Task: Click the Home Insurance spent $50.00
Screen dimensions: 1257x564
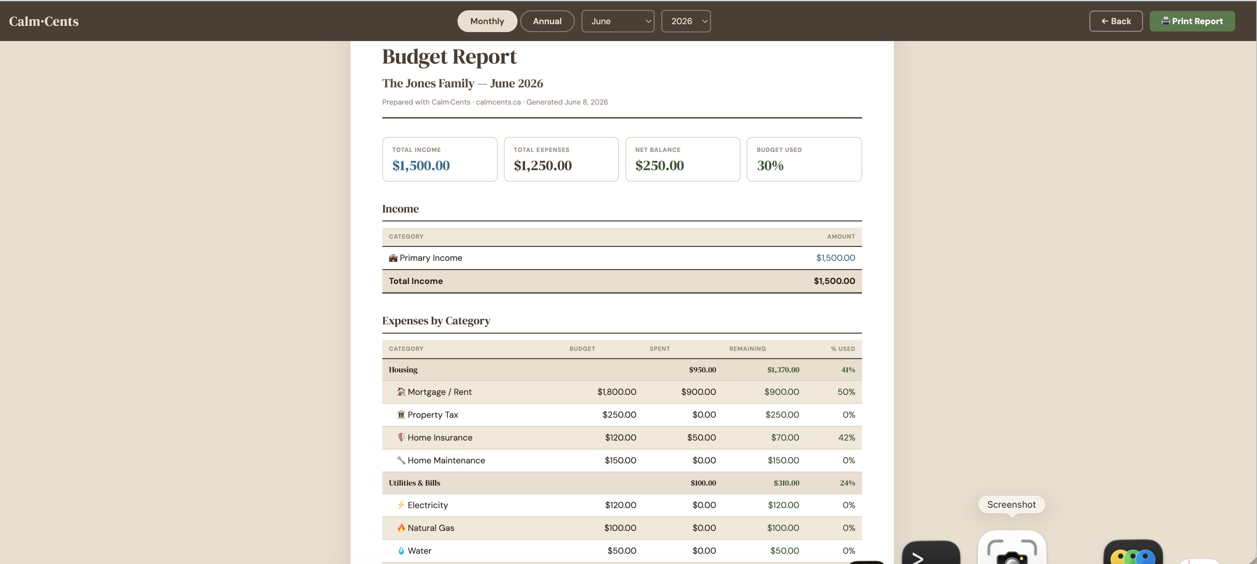Action: (x=701, y=437)
